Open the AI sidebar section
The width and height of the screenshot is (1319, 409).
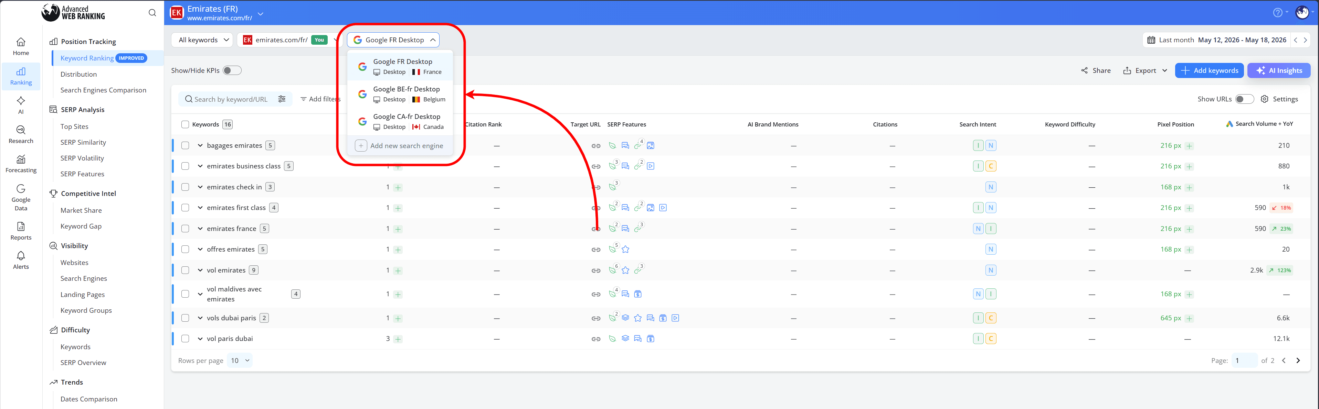(x=21, y=105)
